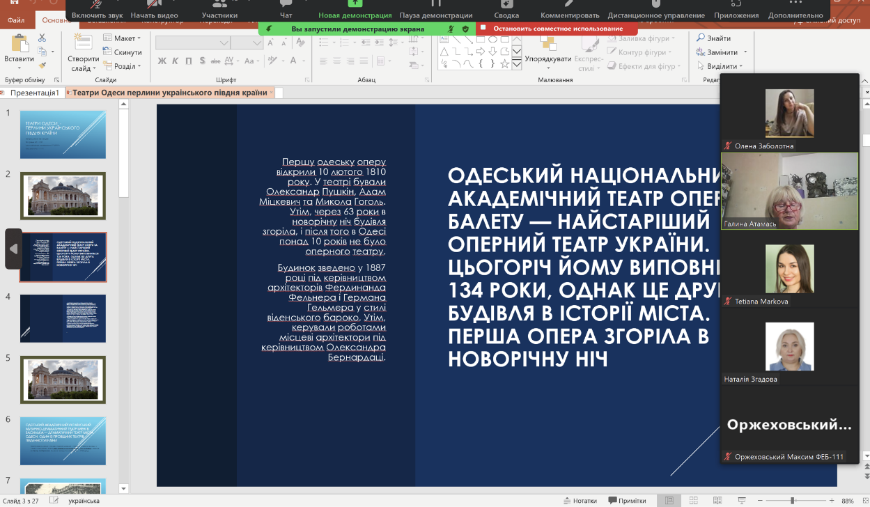870x507 pixels.
Task: Click the Cut scissors icon
Action: 42,38
